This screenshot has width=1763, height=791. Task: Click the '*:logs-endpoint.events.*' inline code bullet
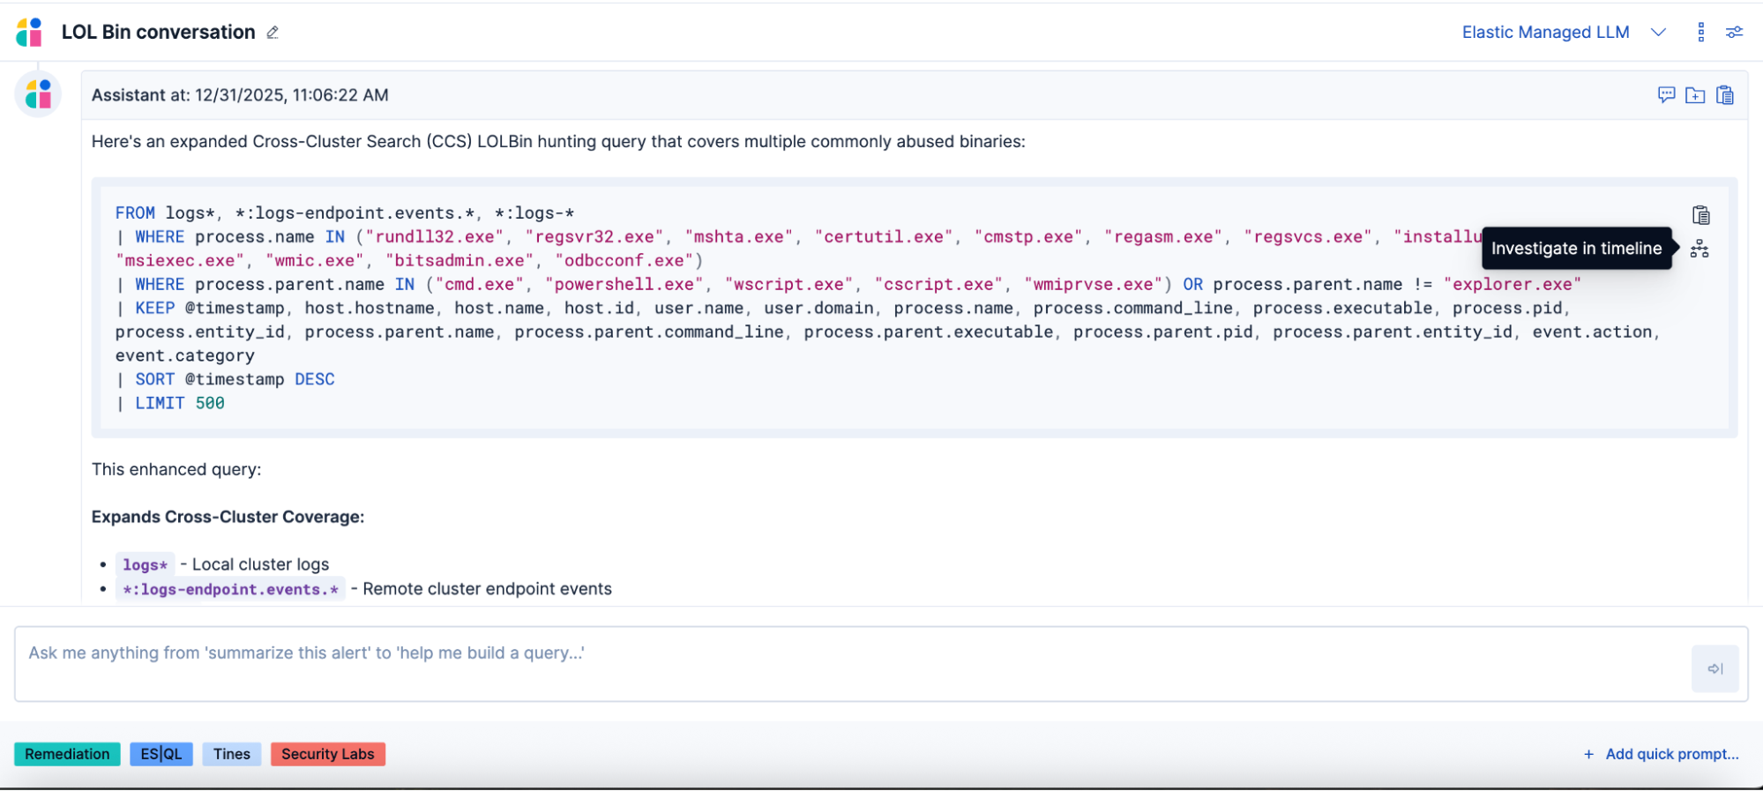[230, 589]
